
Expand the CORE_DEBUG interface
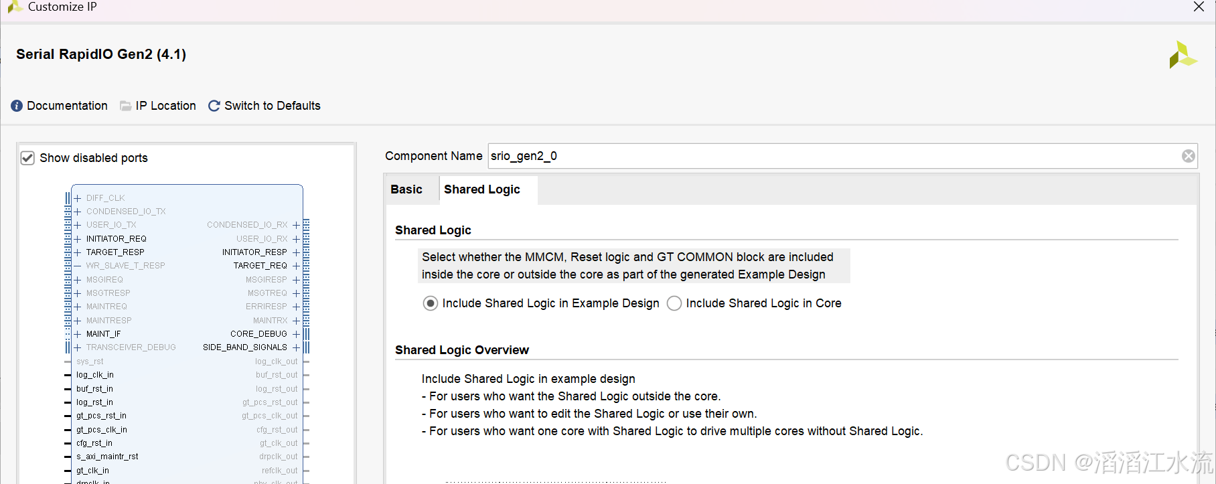click(296, 334)
